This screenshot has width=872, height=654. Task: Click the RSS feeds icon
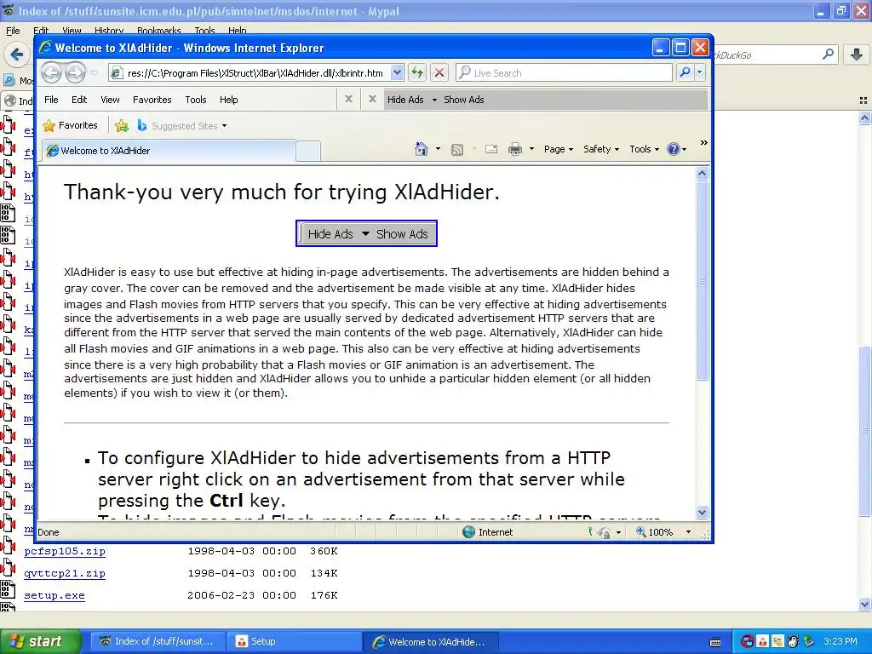457,149
